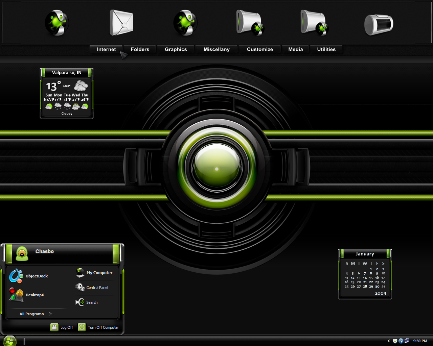The image size is (433, 346).
Task: Open the envelope mail icon in dock
Action: (x=121, y=23)
